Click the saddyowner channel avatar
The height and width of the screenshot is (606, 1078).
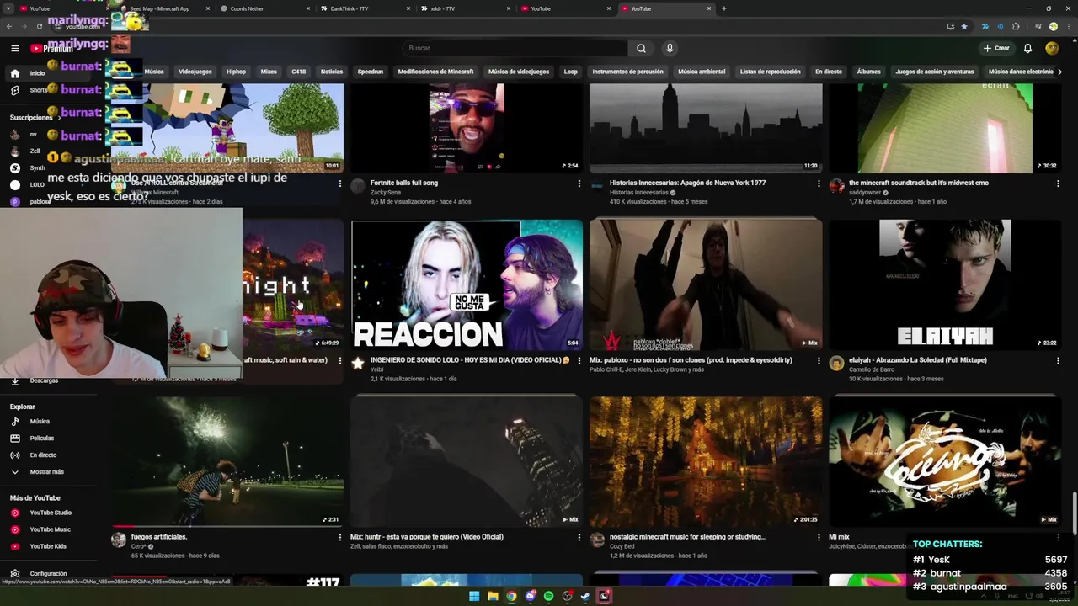836,186
